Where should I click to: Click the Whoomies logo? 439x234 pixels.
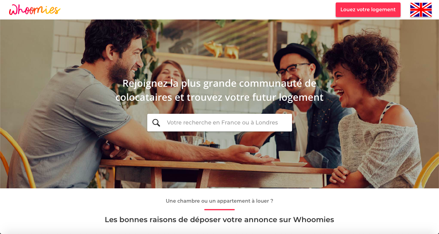click(35, 10)
